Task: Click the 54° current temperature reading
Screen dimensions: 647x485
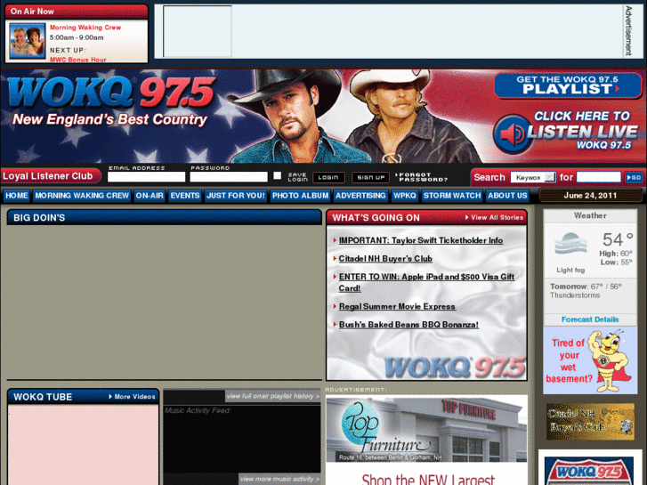Action: click(618, 239)
